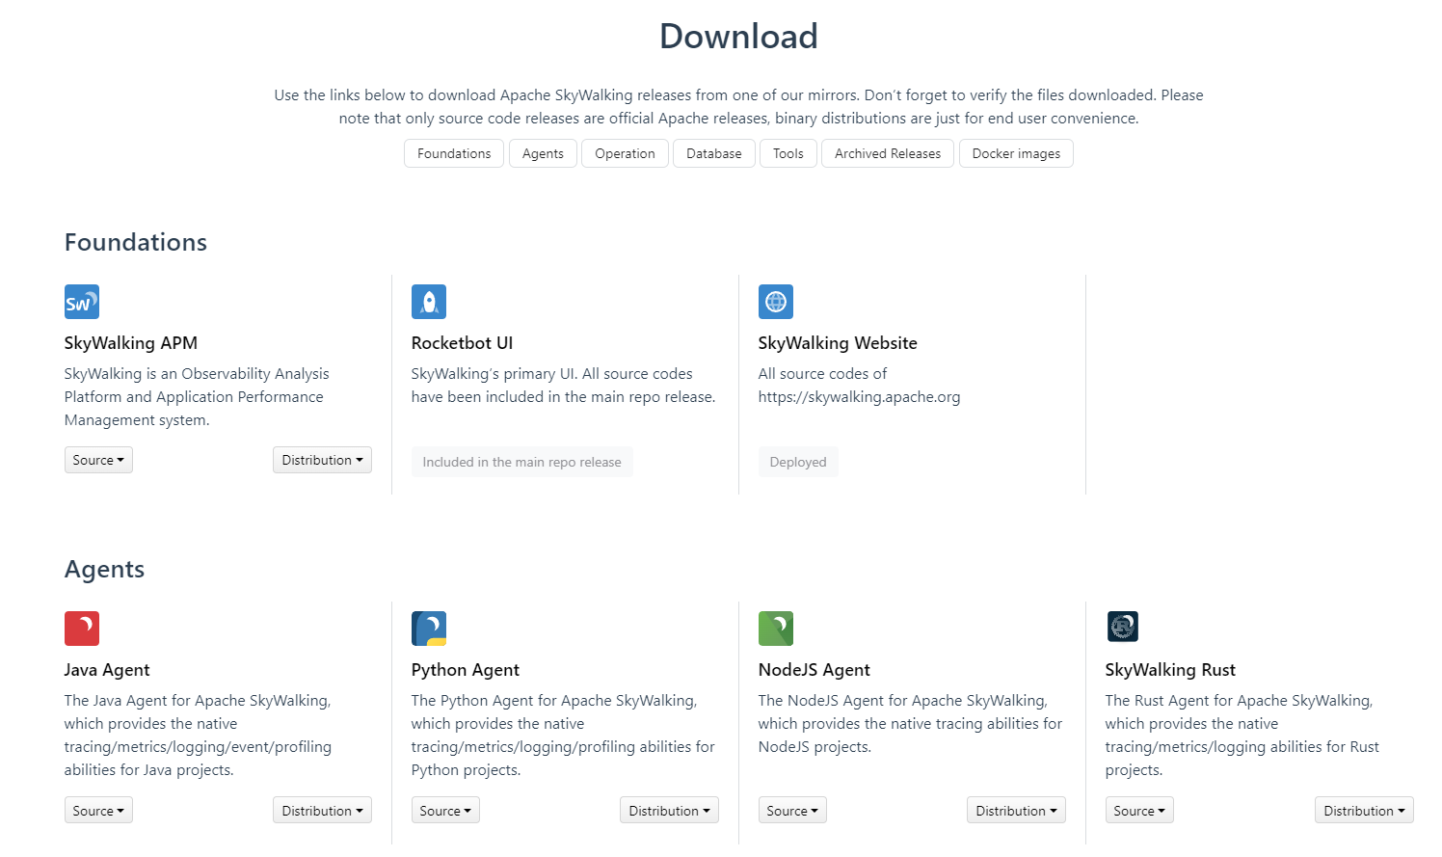Click the SkyWalking APM title
This screenshot has width=1442, height=857.
(x=131, y=343)
